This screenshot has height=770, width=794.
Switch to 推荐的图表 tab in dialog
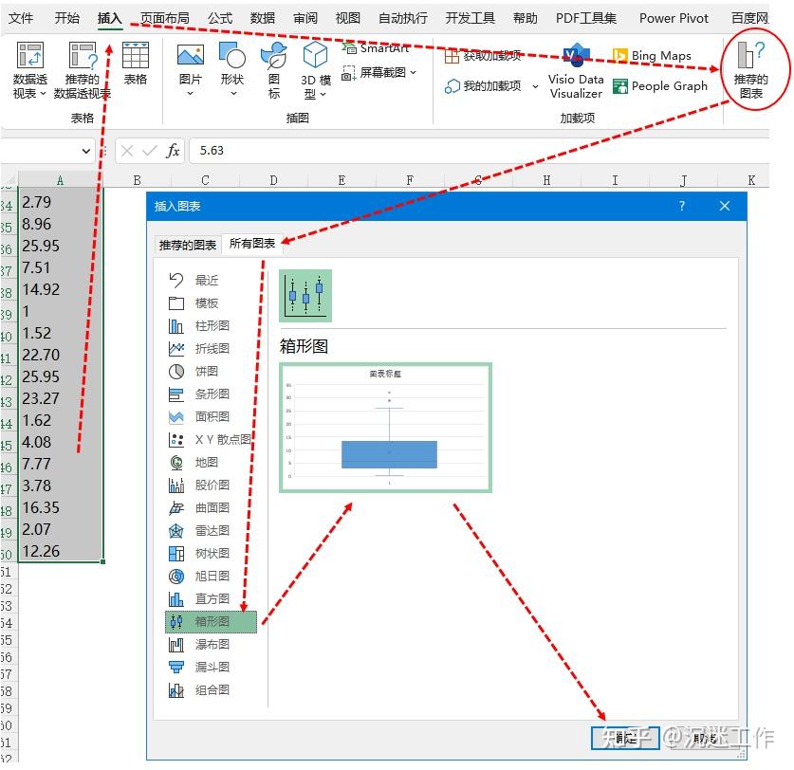[x=188, y=245]
